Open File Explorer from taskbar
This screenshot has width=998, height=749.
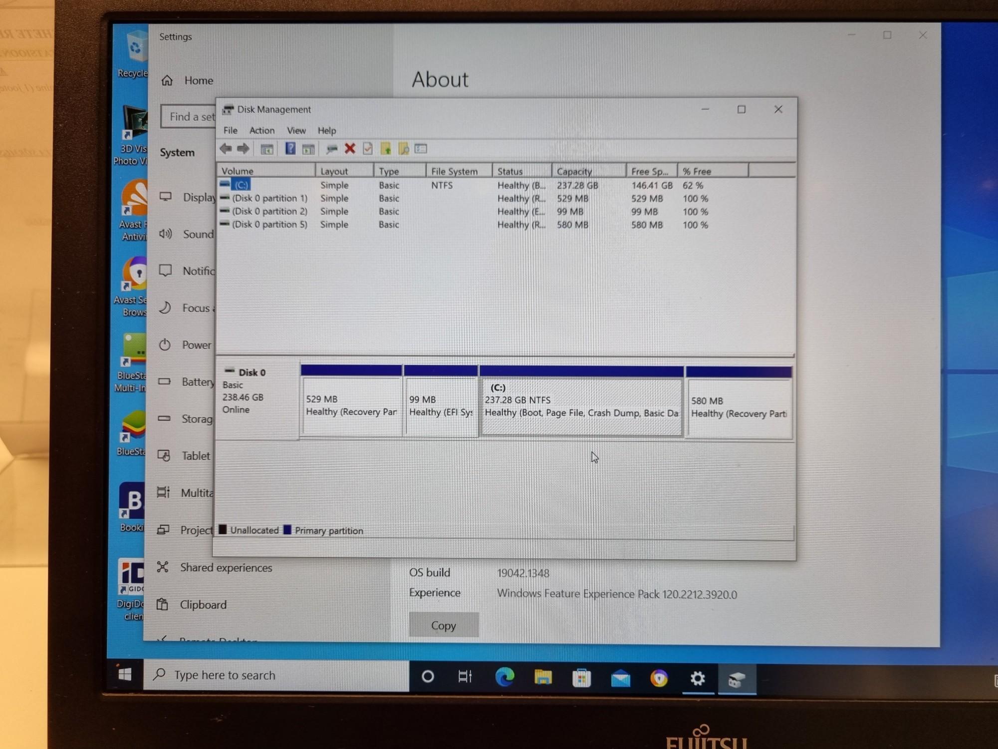pyautogui.click(x=543, y=677)
